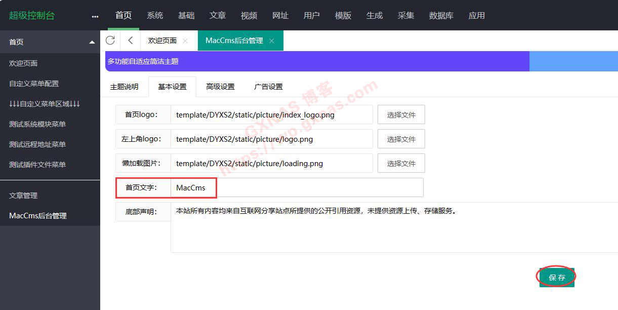Close the MacCms后台管理 tab

(272, 41)
